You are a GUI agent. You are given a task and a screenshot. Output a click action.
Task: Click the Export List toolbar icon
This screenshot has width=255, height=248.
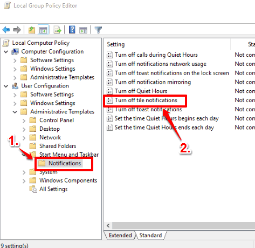point(58,30)
